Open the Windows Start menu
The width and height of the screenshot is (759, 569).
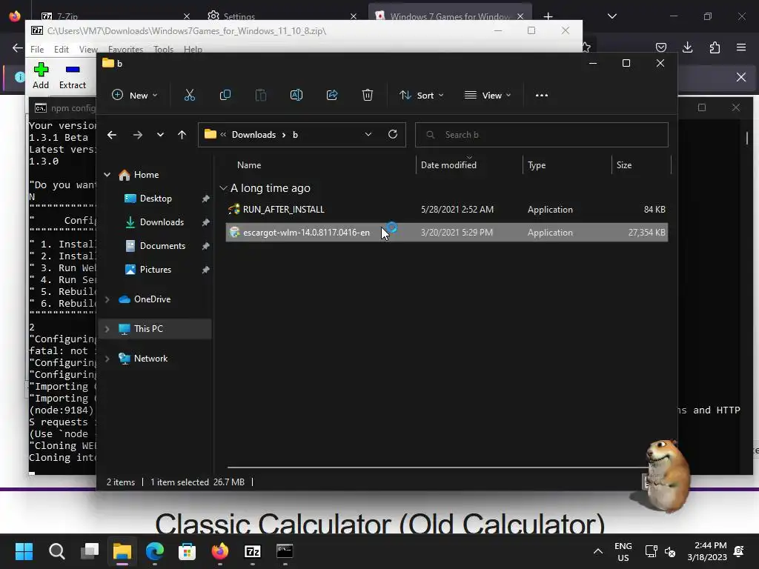[x=24, y=551]
